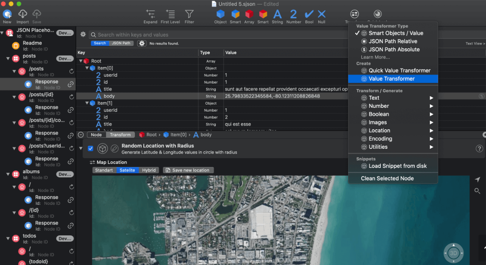The width and height of the screenshot is (486, 265).
Task: Add an Array node from toolbar
Action: coord(249,14)
